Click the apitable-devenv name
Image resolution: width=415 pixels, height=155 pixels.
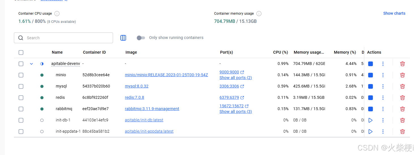click(x=65, y=64)
